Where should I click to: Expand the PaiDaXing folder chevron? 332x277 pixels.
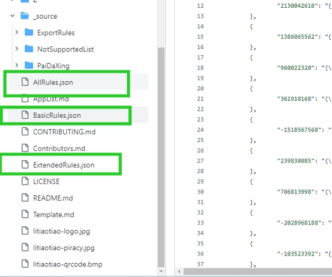[x=17, y=66]
